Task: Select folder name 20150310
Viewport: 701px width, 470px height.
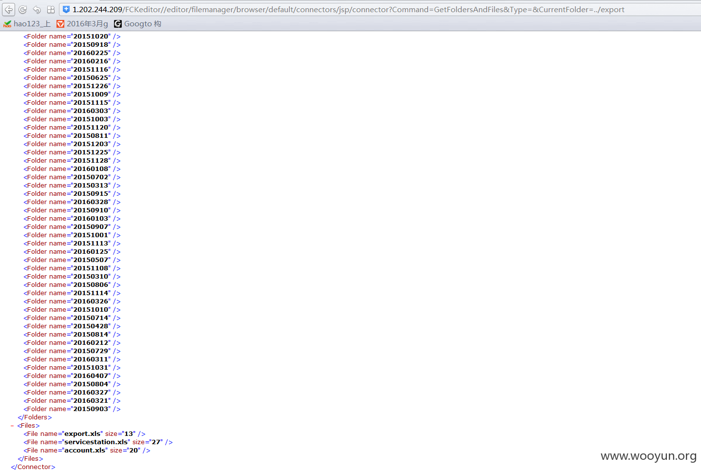Action: (91, 277)
